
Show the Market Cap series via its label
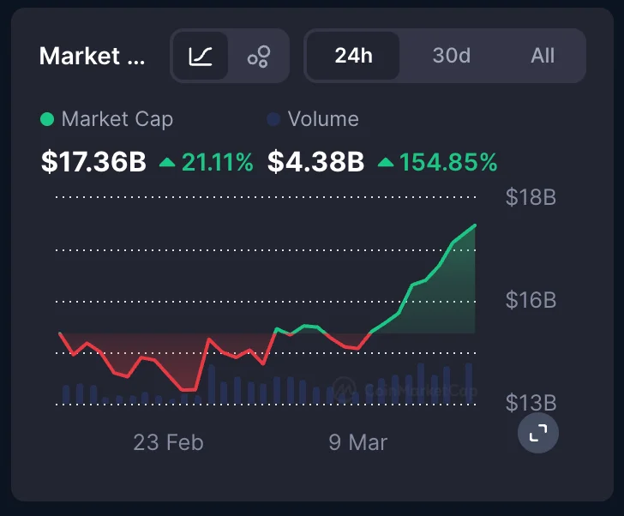117,120
